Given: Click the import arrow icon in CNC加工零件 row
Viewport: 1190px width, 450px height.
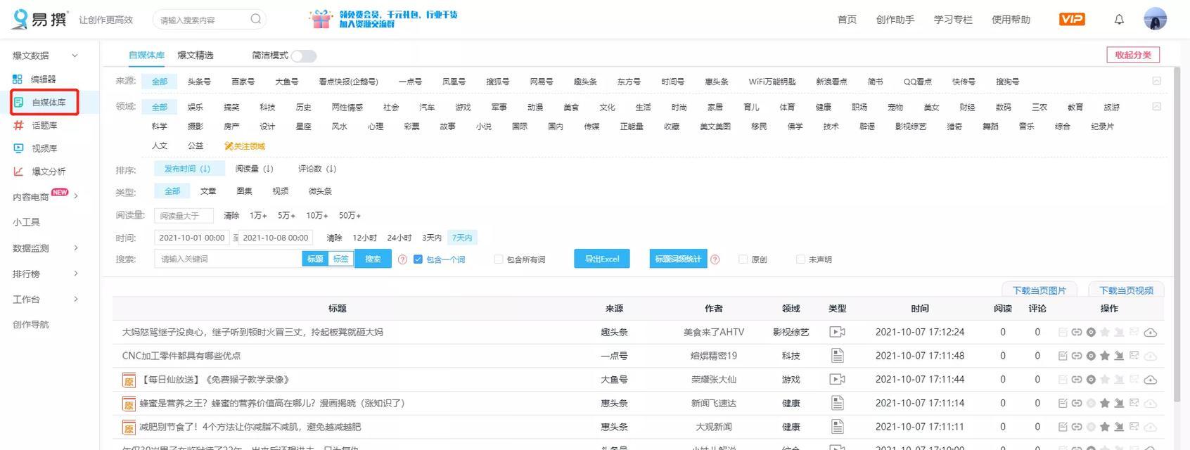Looking at the screenshot, I should pyautogui.click(x=1119, y=356).
